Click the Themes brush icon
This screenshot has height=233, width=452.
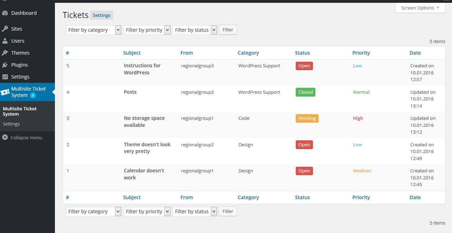coord(5,53)
